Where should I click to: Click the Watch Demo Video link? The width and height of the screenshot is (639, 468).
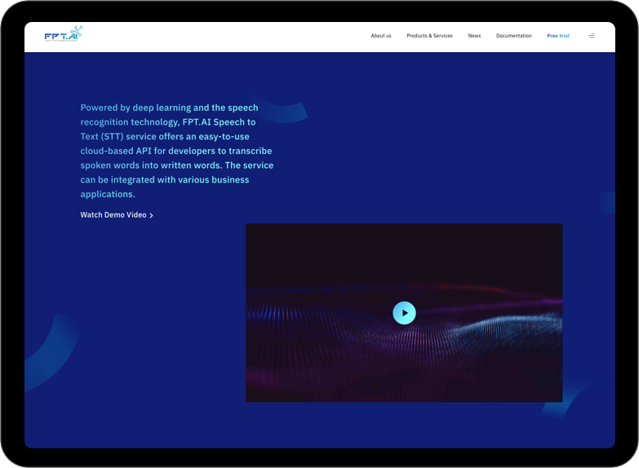pyautogui.click(x=117, y=215)
